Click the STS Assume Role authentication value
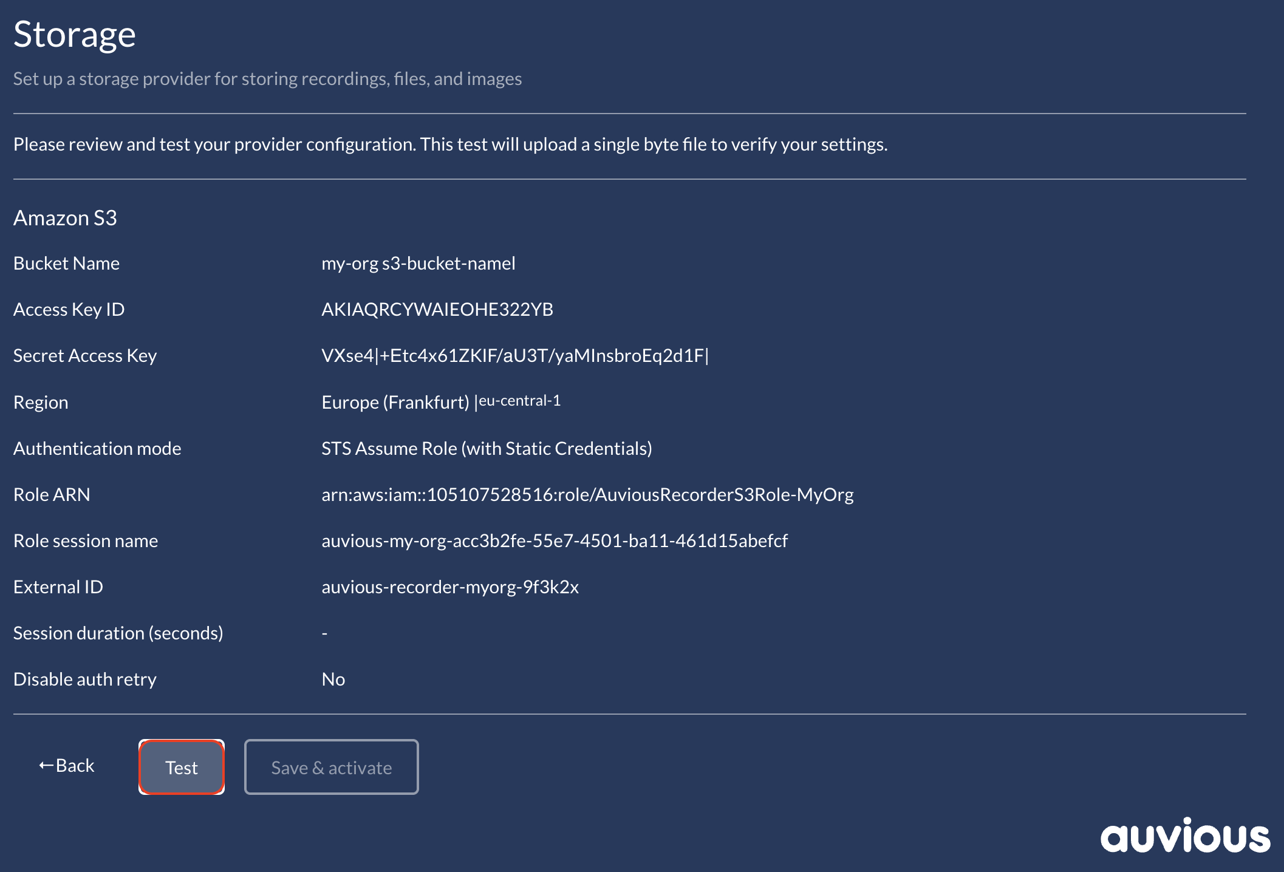Viewport: 1284px width, 872px height. point(486,449)
